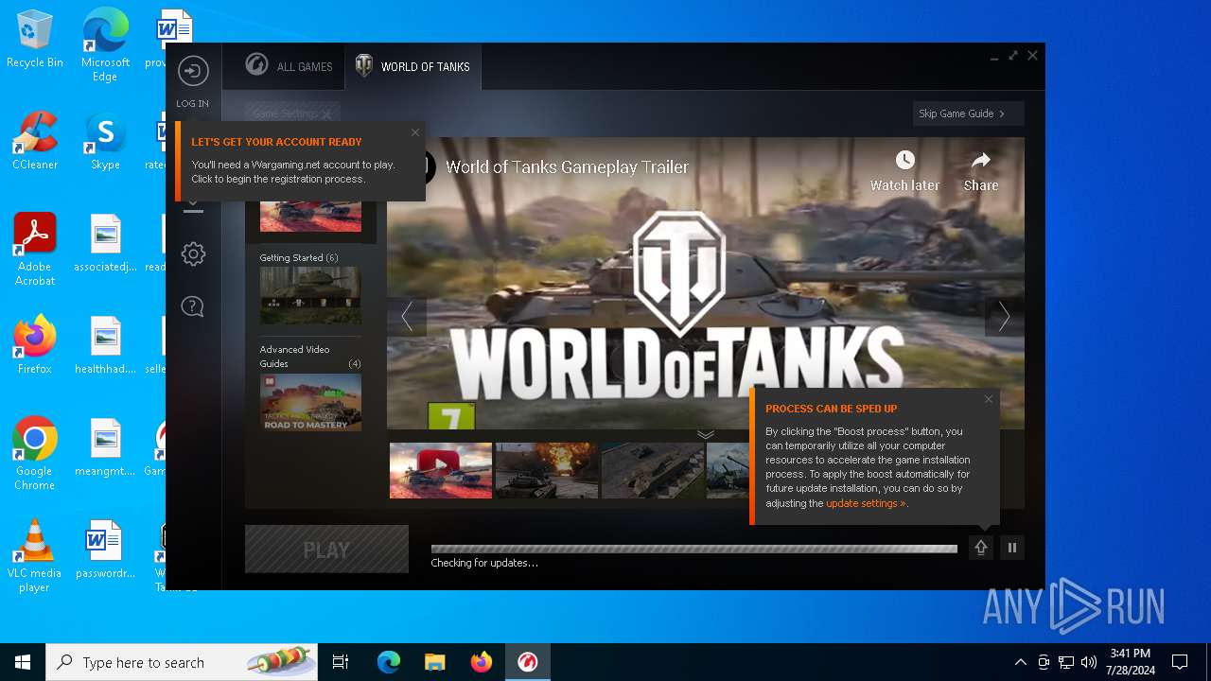Open Microsoft Edge desktop shortcut
The width and height of the screenshot is (1211, 681).
105,44
